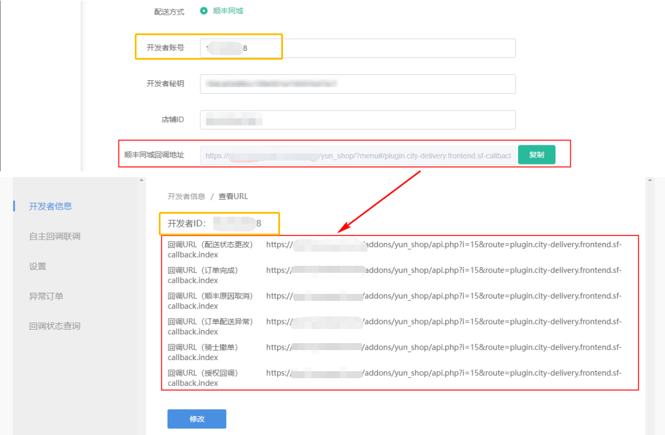Open the 设置 sidebar item

pos(37,266)
